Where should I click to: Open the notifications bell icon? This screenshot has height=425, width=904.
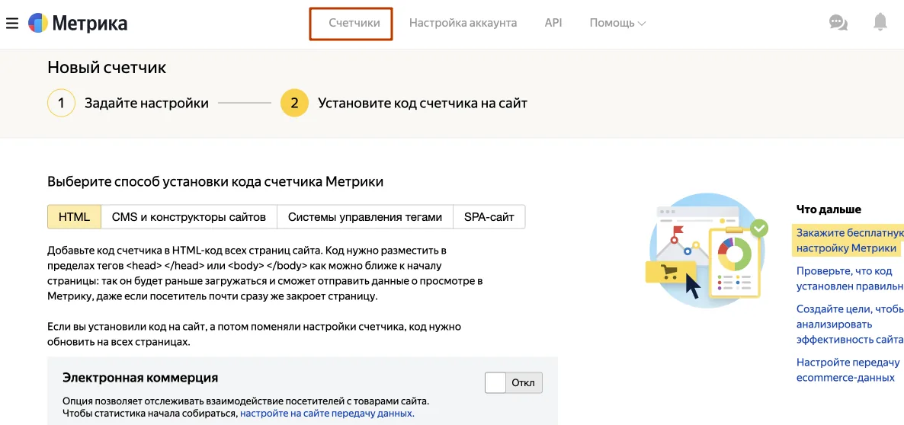880,22
